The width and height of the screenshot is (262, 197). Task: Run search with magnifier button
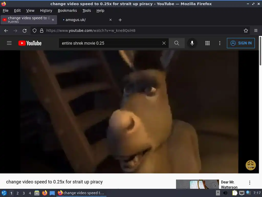[x=177, y=43]
